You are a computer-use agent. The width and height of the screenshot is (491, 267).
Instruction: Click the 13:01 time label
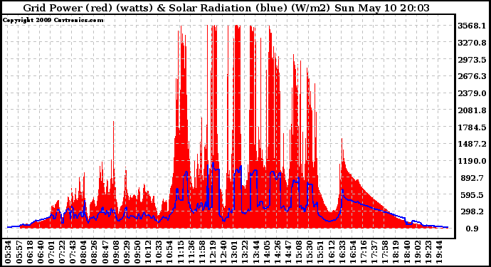click(x=233, y=251)
